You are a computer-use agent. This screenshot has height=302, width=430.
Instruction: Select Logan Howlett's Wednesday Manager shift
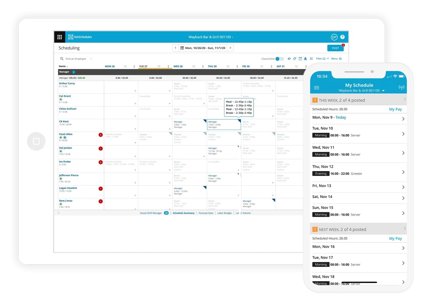coord(189,191)
